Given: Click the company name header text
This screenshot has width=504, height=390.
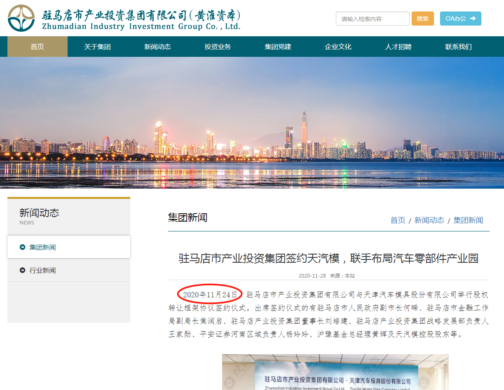Looking at the screenshot, I should pyautogui.click(x=141, y=15).
